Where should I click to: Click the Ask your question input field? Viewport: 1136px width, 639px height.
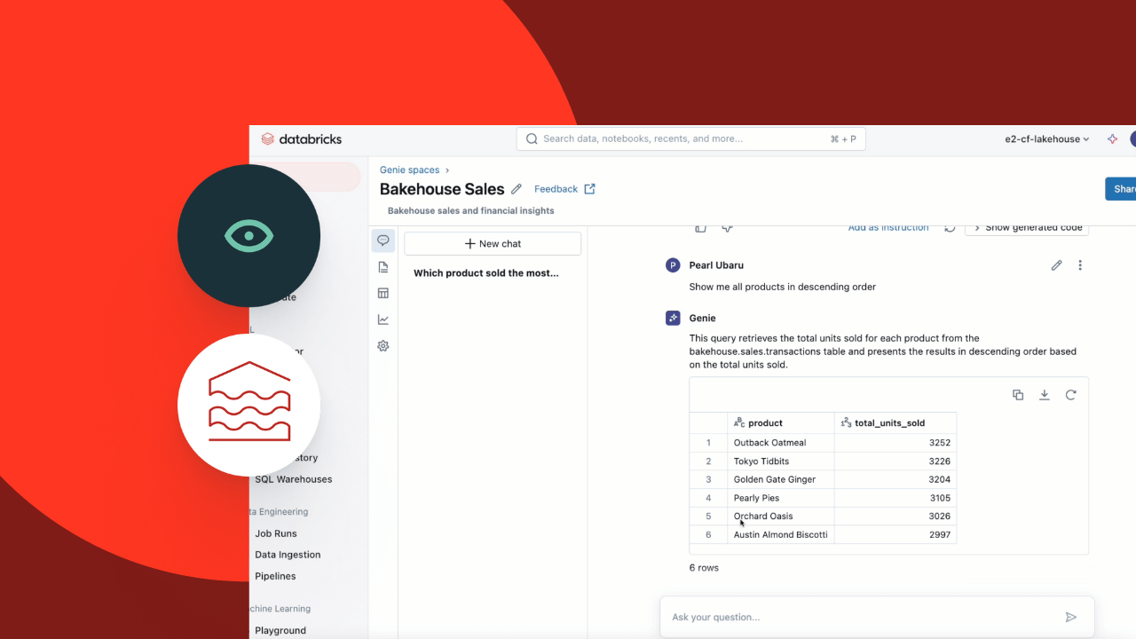point(861,617)
